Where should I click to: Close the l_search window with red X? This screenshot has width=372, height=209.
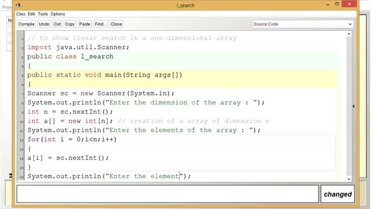349,4
